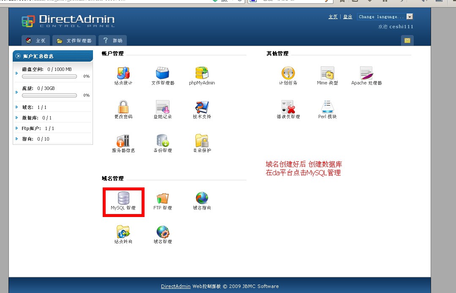Click the 其他管理 section heading
This screenshot has width=456, height=293.
click(x=277, y=54)
